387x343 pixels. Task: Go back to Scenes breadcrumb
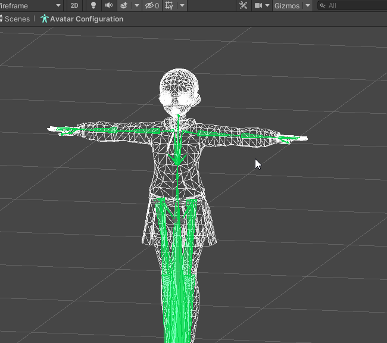click(17, 19)
